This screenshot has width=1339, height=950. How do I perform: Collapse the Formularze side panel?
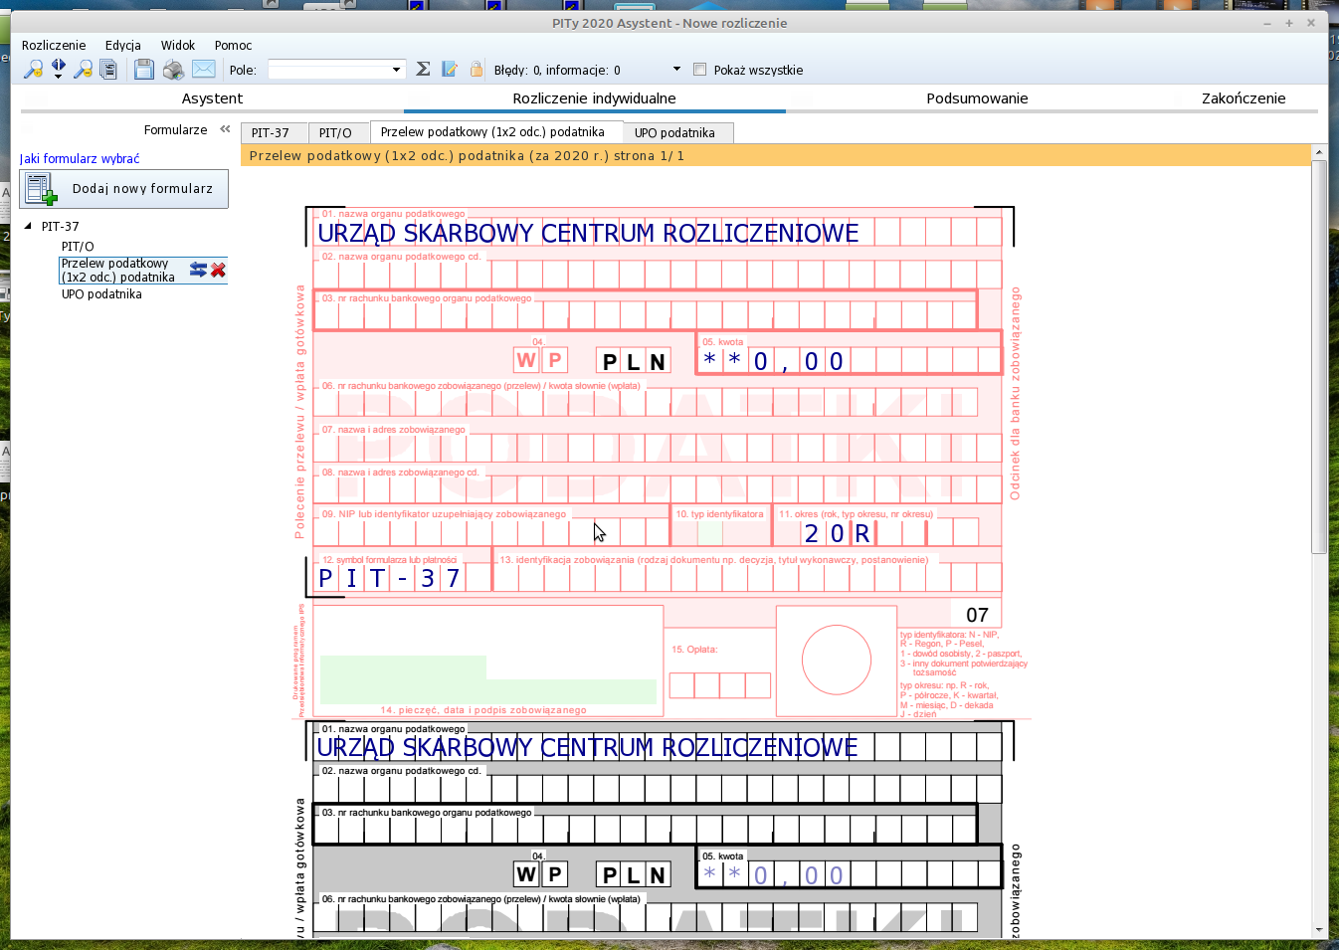[x=225, y=129]
